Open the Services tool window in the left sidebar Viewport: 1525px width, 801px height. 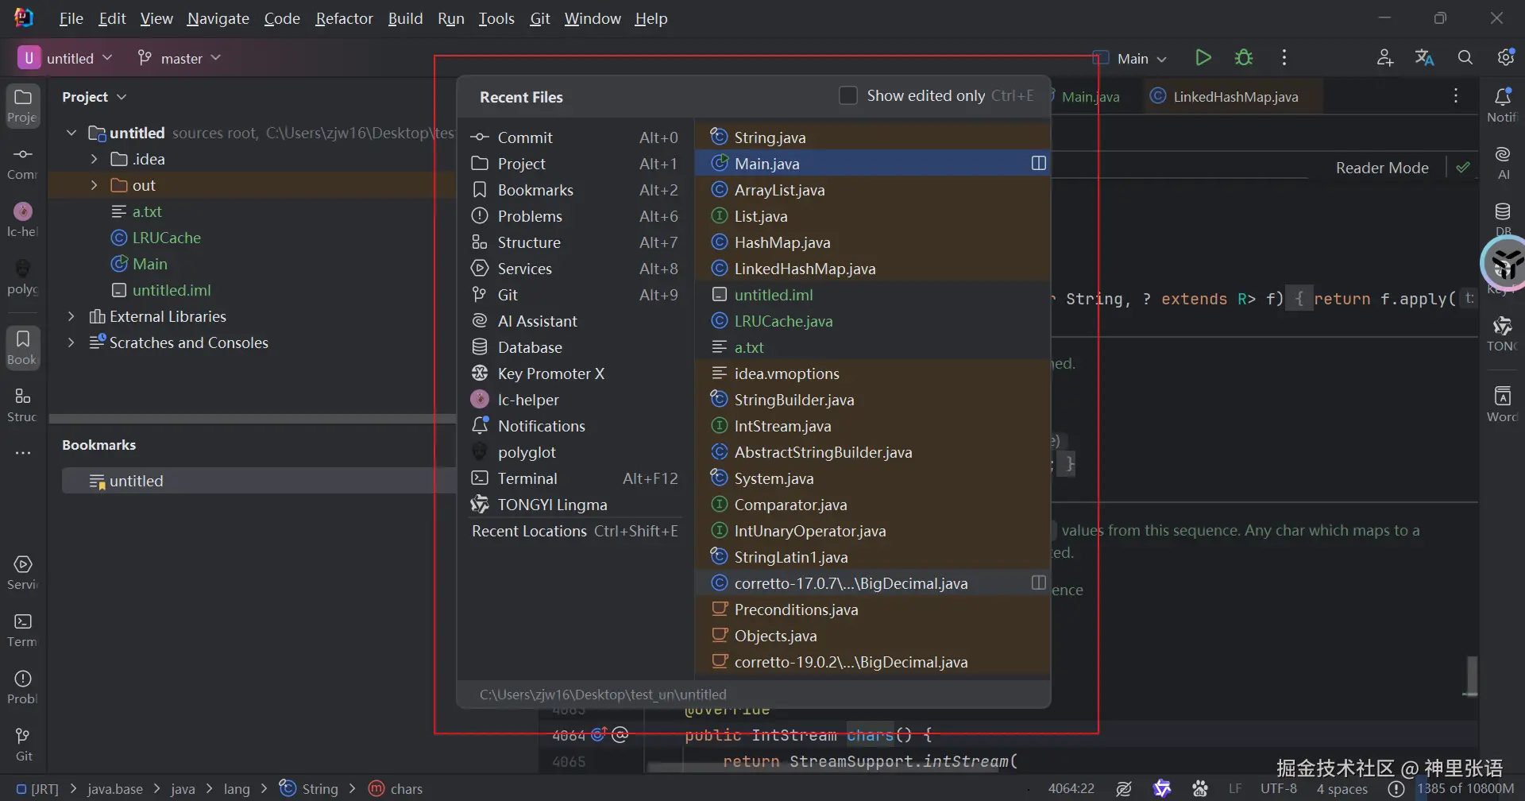[x=23, y=573]
